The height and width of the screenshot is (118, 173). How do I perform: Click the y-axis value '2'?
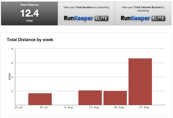(12, 91)
